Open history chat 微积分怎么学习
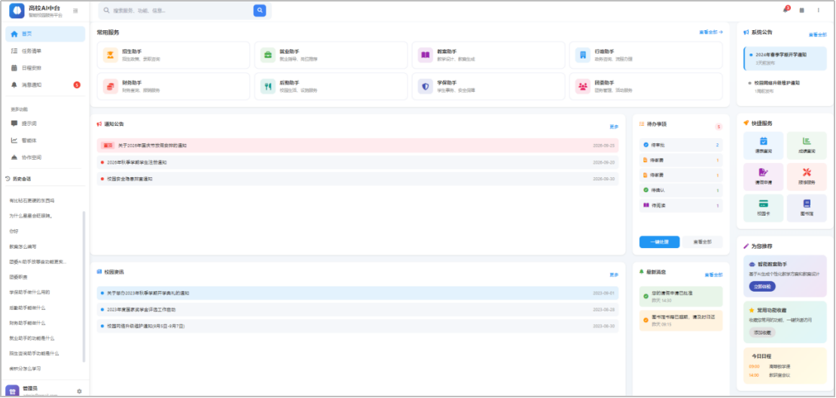836x398 pixels. coord(25,369)
